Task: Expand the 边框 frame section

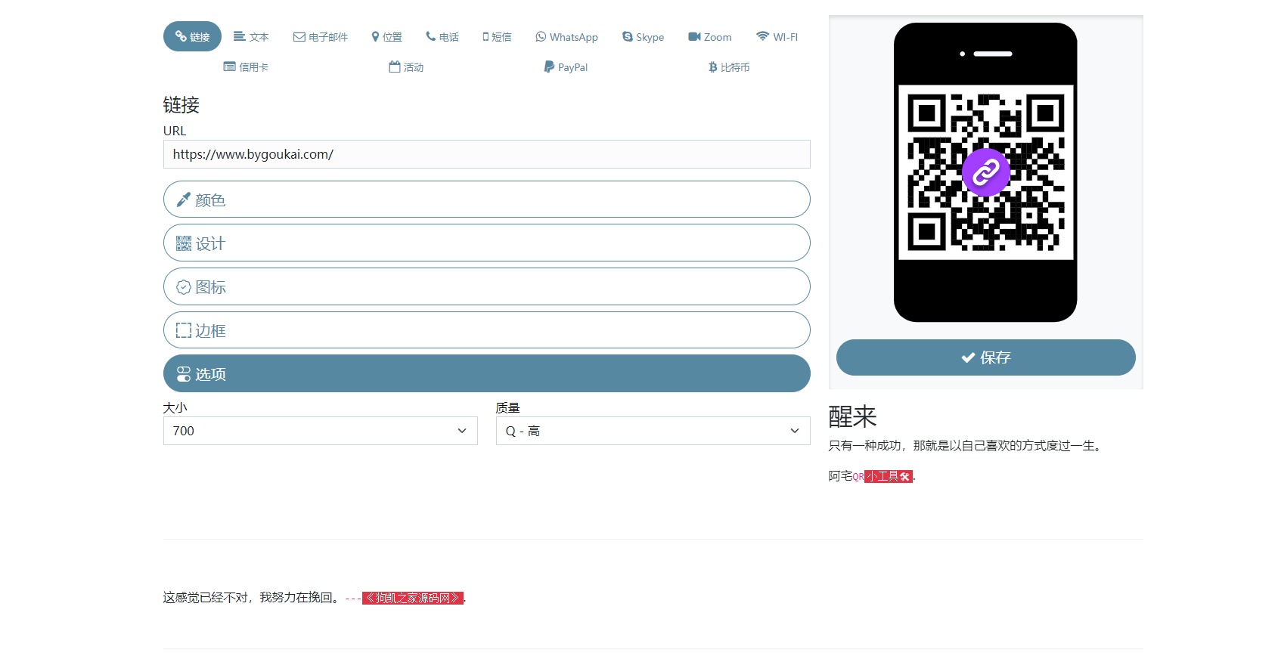Action: [486, 330]
